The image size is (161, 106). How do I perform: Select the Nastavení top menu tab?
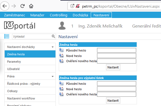101,15
